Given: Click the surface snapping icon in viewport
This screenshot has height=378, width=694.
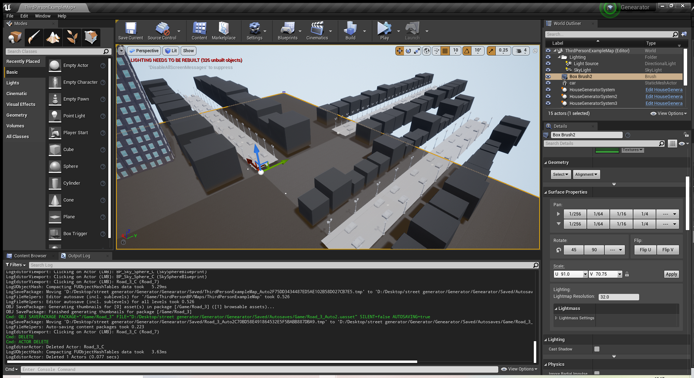Looking at the screenshot, I should (x=436, y=51).
